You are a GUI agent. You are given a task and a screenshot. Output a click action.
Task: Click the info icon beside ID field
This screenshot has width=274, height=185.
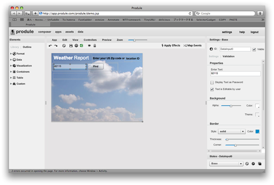[211, 49]
